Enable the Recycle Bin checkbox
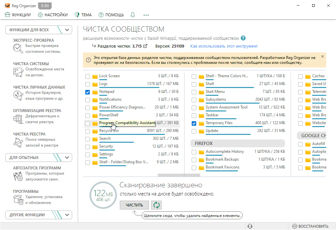 tap(88, 131)
